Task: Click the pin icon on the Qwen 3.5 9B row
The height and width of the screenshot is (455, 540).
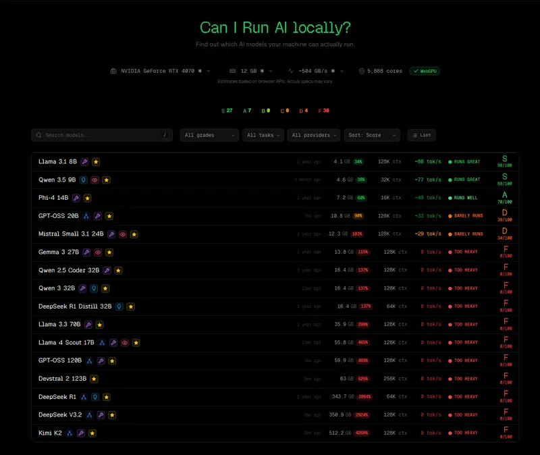Action: (82, 180)
